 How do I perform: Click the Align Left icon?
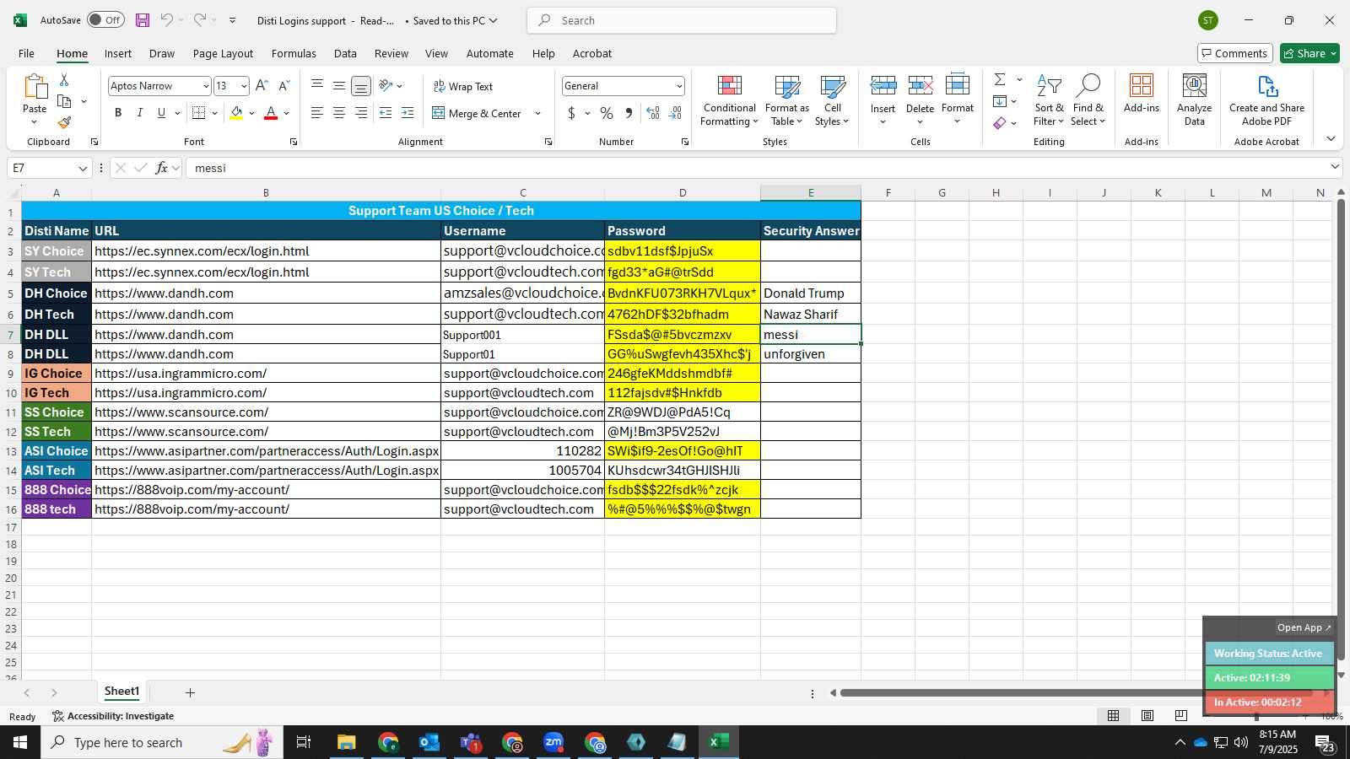(x=317, y=113)
